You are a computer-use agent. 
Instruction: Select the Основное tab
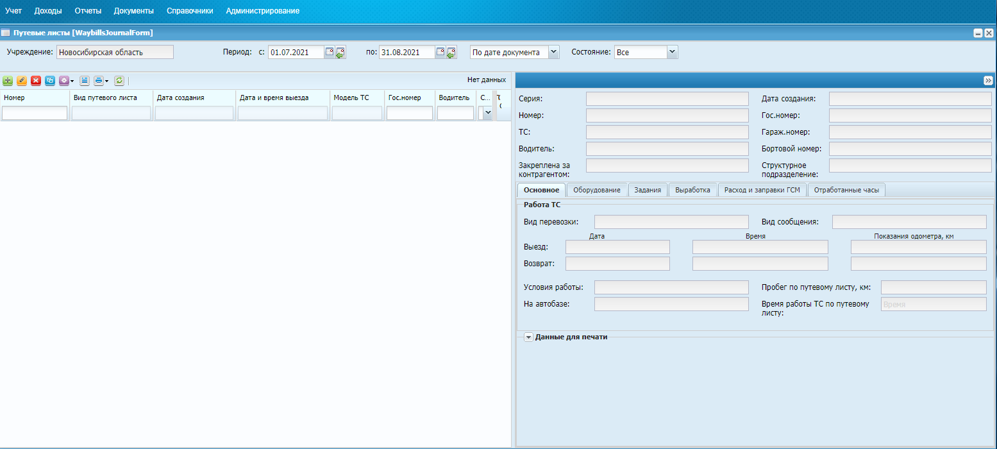pos(541,190)
